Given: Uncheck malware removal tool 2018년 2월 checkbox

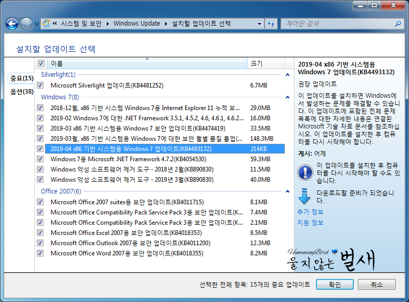Looking at the screenshot, I should [40, 169].
